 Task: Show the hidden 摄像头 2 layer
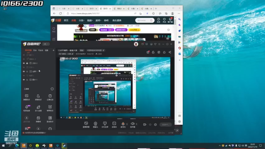[x=24, y=59]
